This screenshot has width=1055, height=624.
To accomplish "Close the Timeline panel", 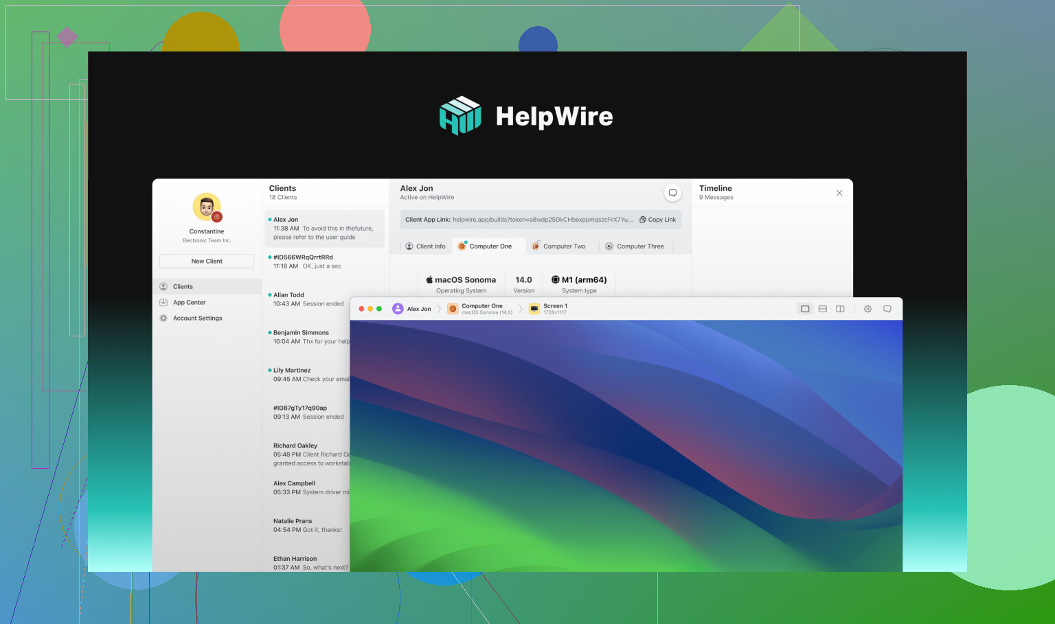I will point(839,193).
